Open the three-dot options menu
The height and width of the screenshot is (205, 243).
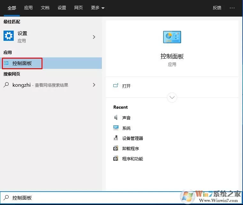232,8
